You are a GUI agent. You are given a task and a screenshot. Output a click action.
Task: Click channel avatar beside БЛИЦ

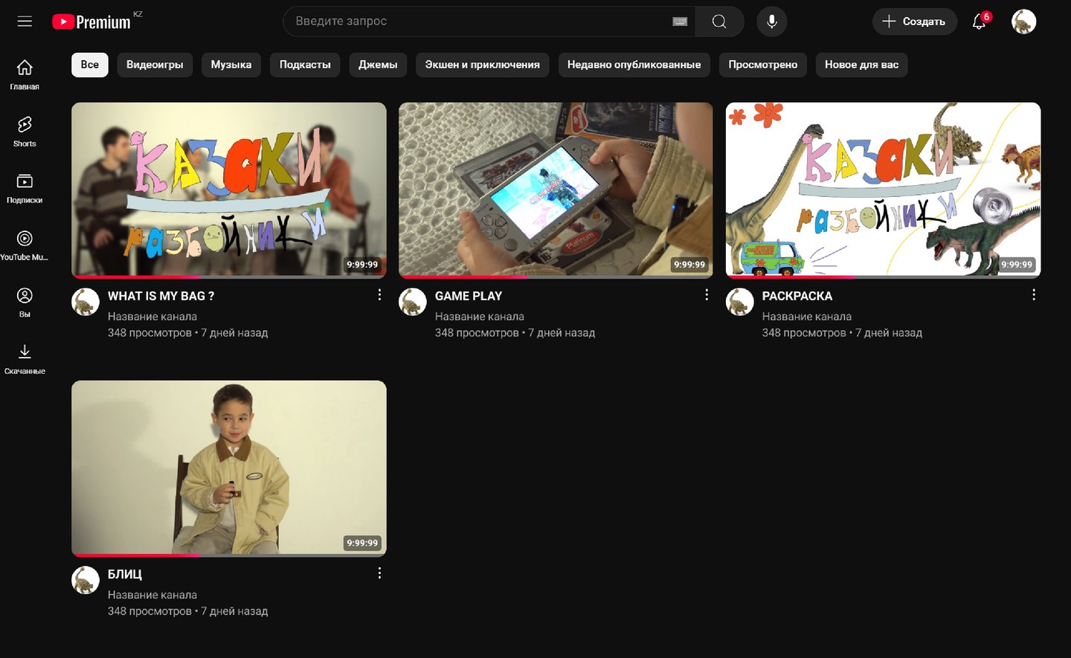click(x=86, y=580)
